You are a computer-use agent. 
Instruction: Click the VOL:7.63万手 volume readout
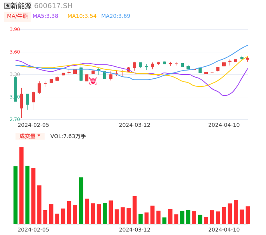[x=68, y=136]
